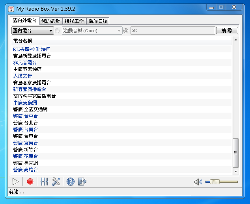Adjust the volume slider handle

pyautogui.click(x=215, y=182)
